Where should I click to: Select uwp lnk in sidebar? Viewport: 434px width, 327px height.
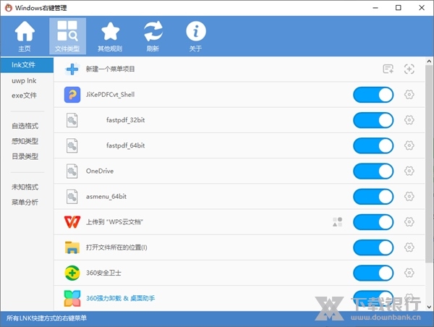click(24, 80)
